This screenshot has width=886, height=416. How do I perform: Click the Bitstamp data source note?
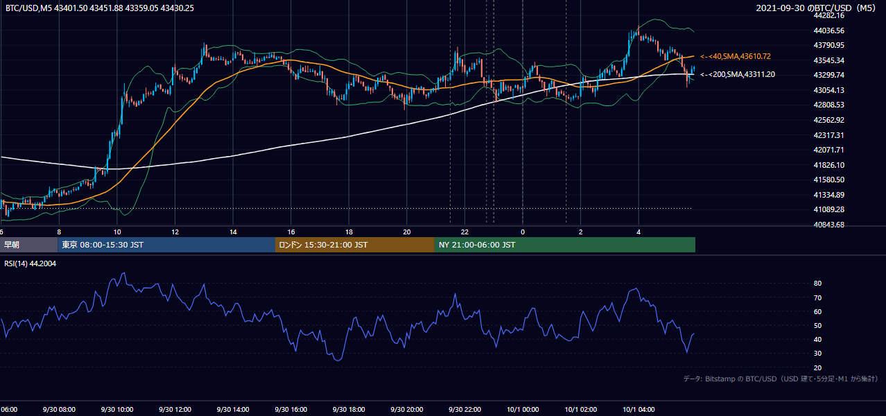pyautogui.click(x=781, y=379)
